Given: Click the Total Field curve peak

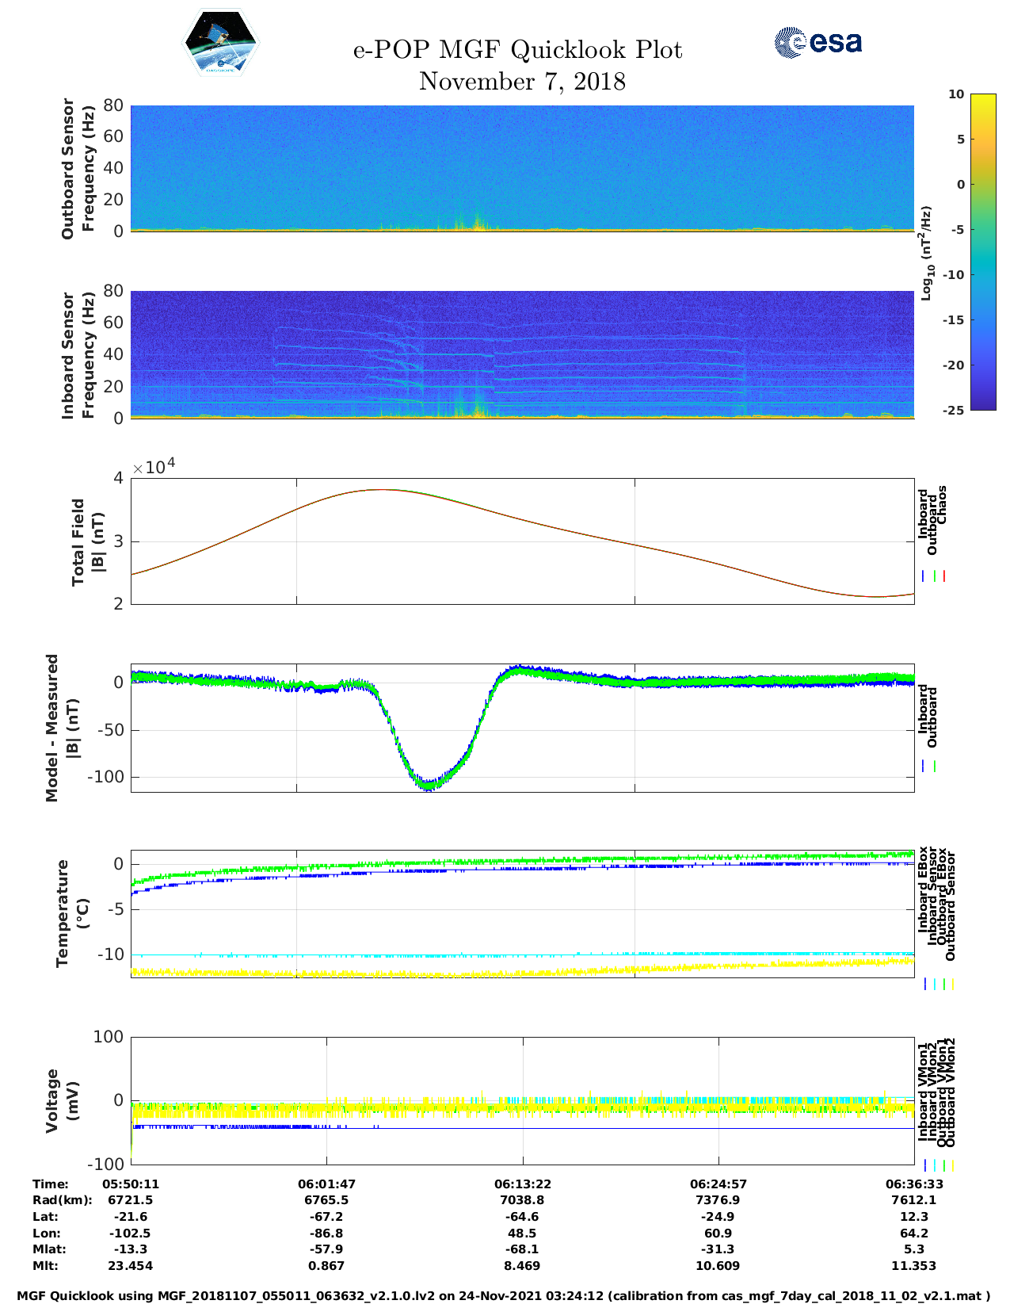Looking at the screenshot, I should click(383, 490).
